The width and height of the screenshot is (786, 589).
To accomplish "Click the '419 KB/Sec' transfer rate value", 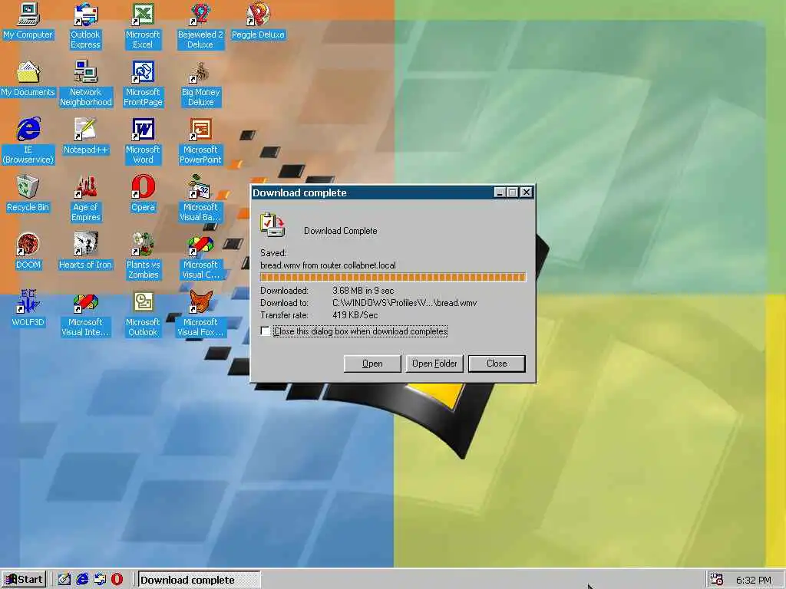I will tap(355, 315).
